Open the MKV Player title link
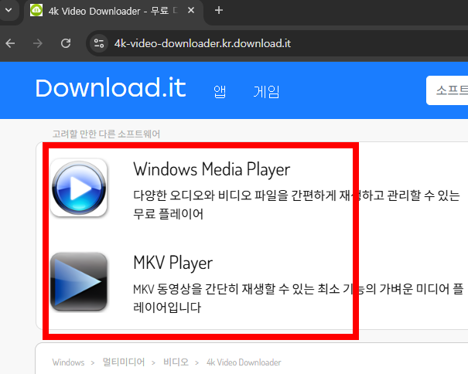468x374 pixels. click(173, 263)
